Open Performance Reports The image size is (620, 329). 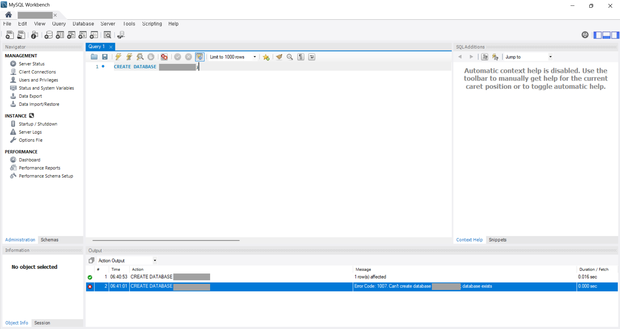(x=39, y=168)
